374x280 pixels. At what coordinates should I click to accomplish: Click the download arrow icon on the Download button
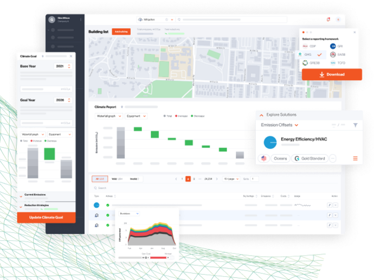322,74
